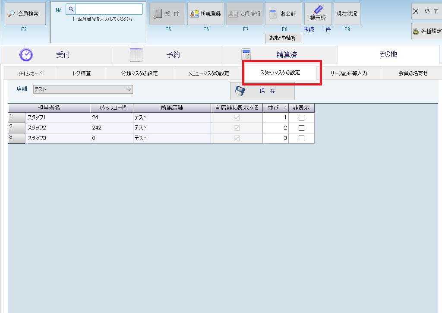Sort by the 並び column header

click(275, 107)
